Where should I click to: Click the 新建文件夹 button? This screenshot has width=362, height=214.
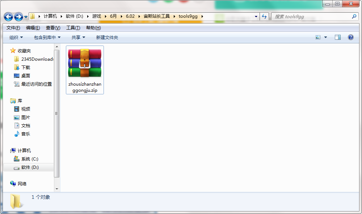(107, 37)
